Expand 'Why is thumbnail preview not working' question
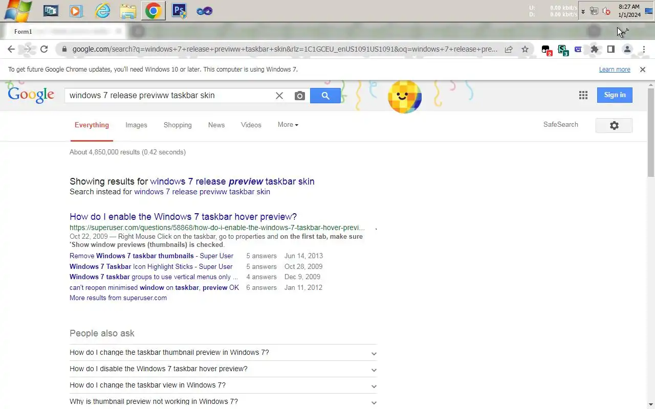 (x=223, y=402)
